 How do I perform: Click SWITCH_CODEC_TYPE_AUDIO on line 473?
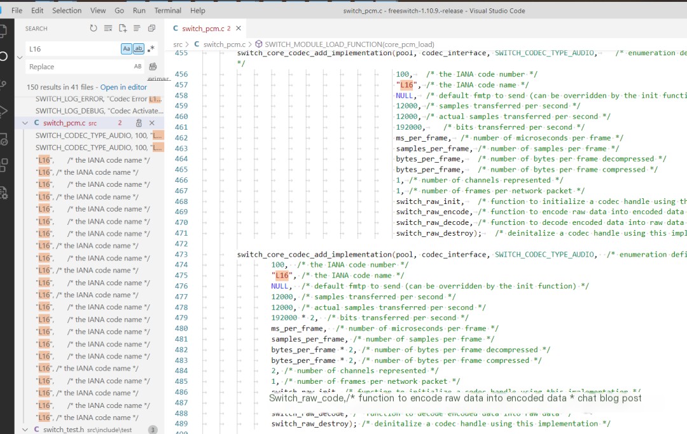click(x=545, y=254)
